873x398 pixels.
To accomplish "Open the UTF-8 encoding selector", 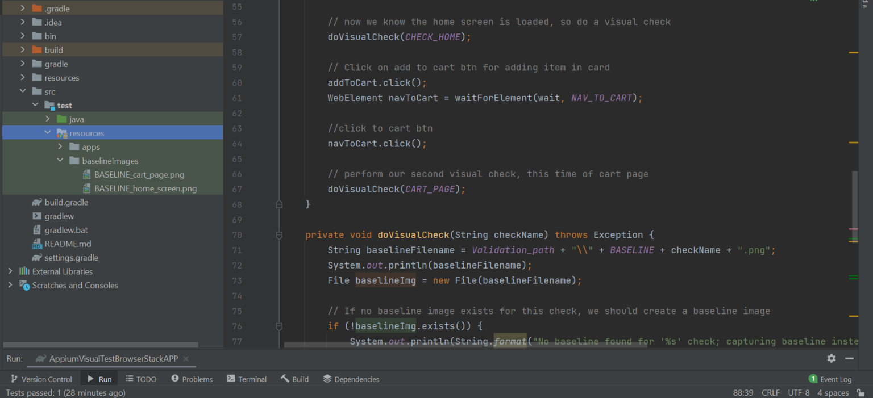I will coord(799,392).
